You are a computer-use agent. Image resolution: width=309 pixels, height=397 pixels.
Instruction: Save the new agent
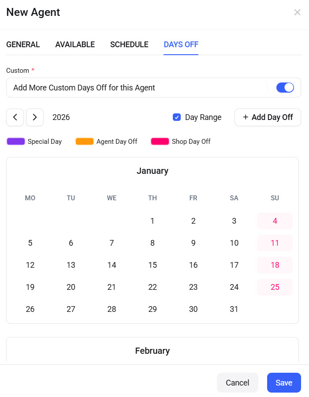[x=284, y=383]
